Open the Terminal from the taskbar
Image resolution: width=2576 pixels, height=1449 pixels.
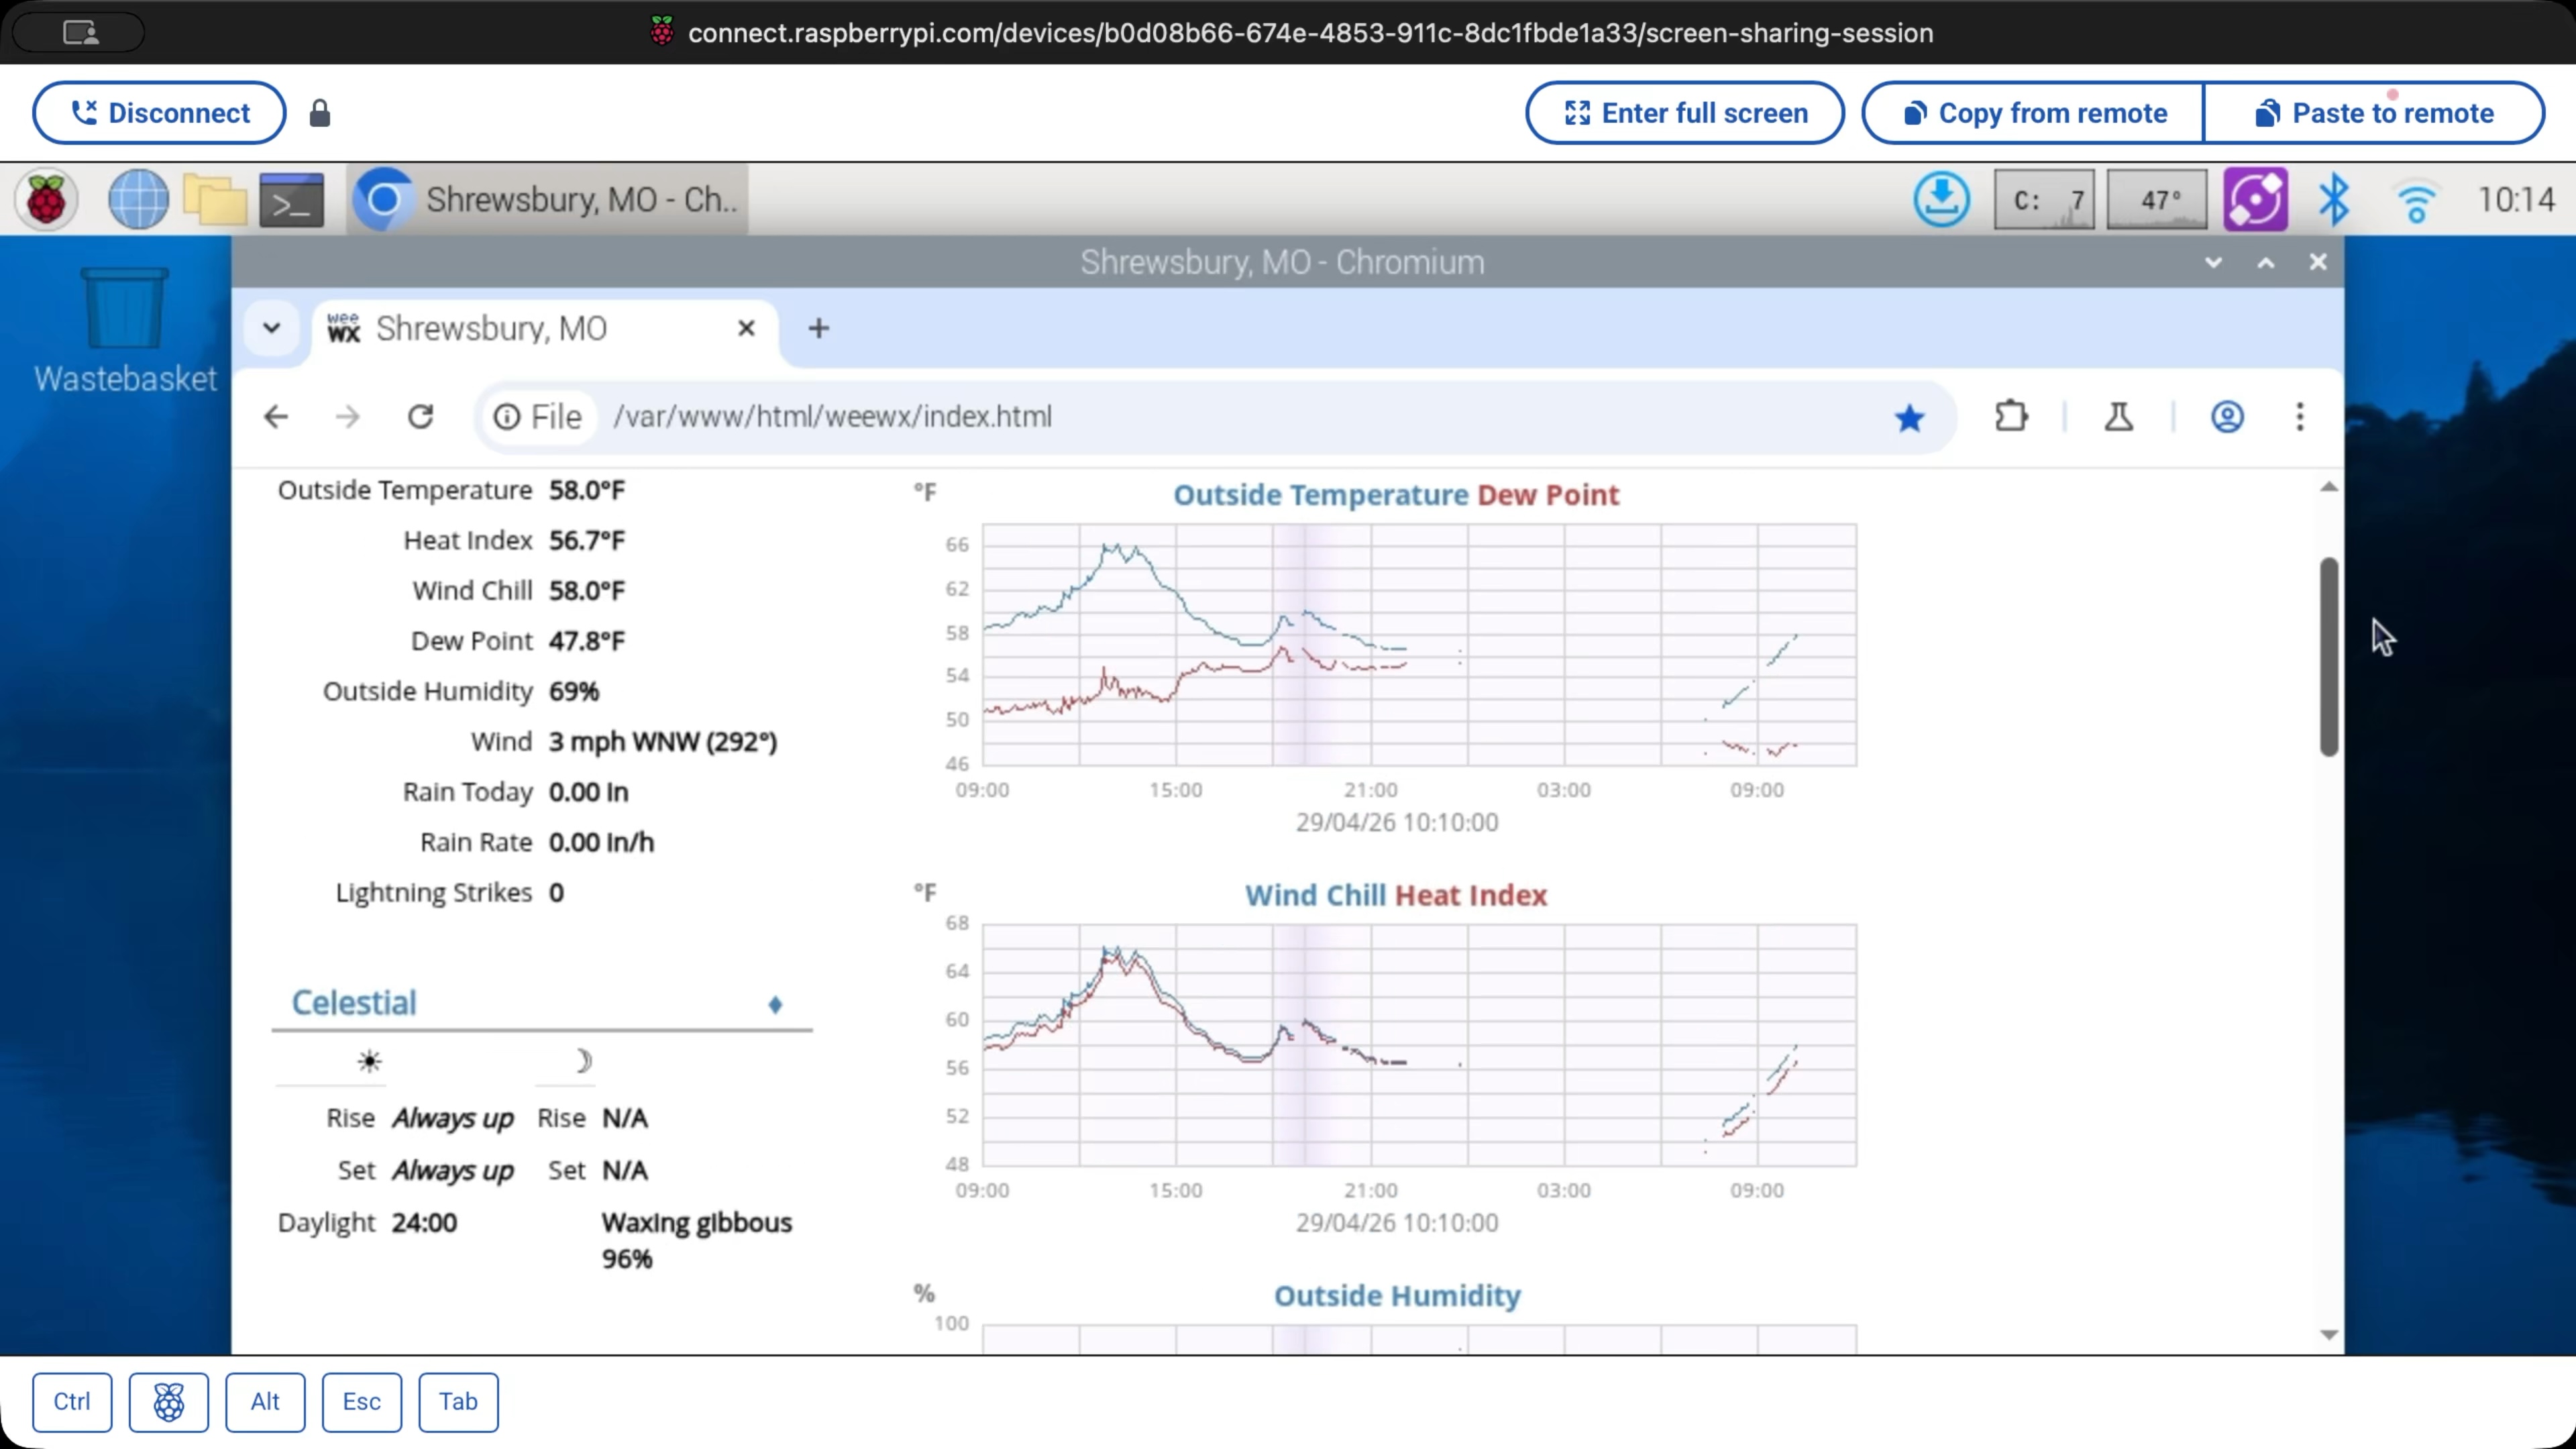[x=291, y=200]
